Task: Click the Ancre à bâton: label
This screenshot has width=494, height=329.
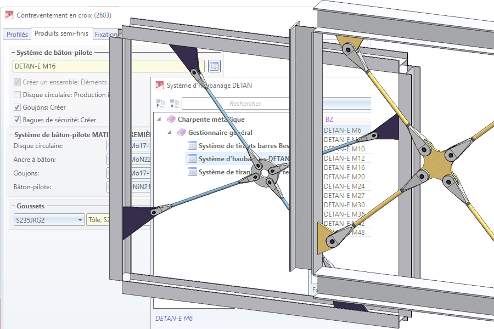Action: click(35, 160)
